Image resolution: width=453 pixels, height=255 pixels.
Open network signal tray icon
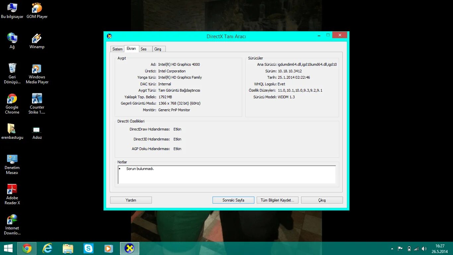point(416,249)
